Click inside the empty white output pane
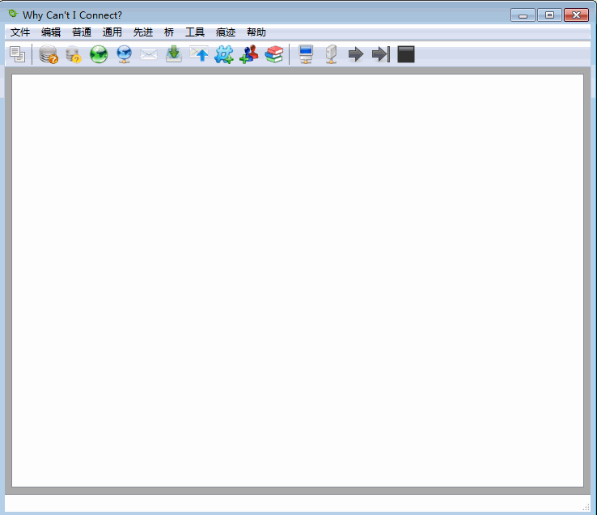Image resolution: width=597 pixels, height=515 pixels. coord(298,280)
